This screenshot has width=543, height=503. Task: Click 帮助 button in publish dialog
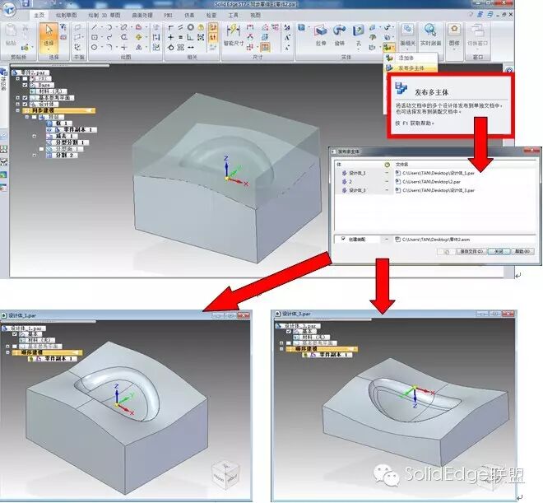tap(522, 252)
